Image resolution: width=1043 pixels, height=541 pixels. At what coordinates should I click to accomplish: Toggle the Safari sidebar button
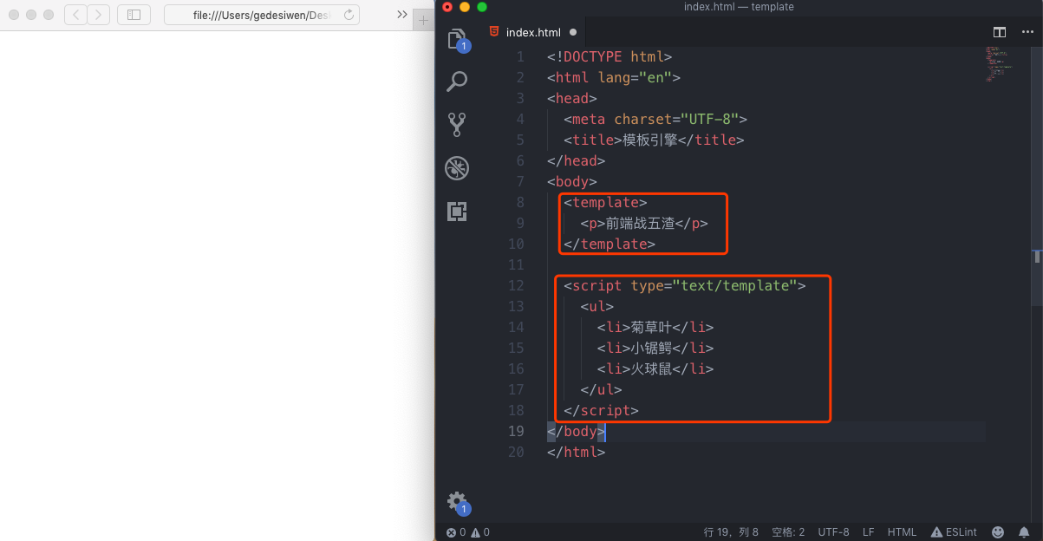point(134,15)
